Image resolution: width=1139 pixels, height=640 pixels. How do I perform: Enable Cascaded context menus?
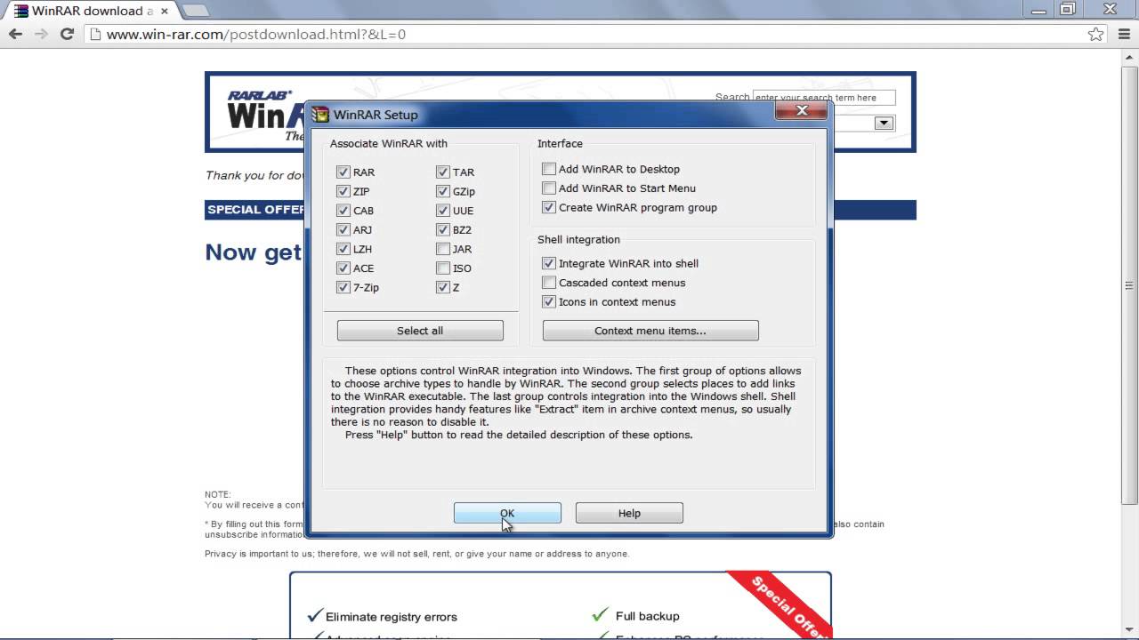549,283
